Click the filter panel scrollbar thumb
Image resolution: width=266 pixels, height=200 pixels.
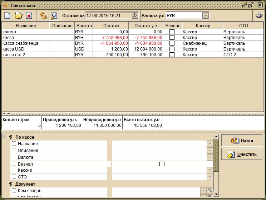coord(216,156)
